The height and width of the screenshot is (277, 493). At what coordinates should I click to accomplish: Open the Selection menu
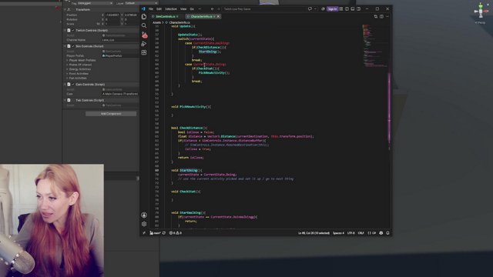click(x=171, y=9)
